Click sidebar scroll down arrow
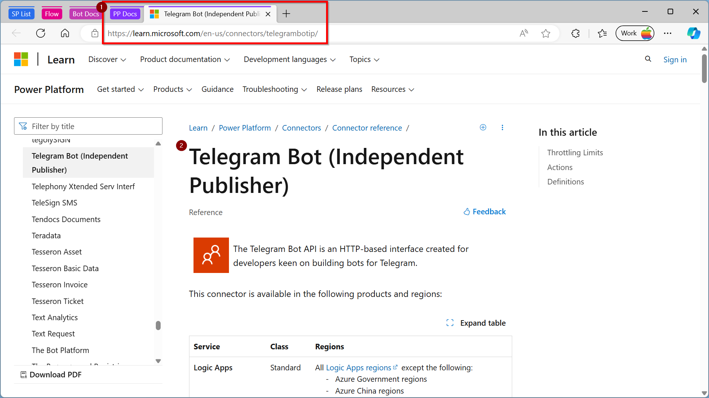Screen dimensions: 709x398 (x=158, y=361)
